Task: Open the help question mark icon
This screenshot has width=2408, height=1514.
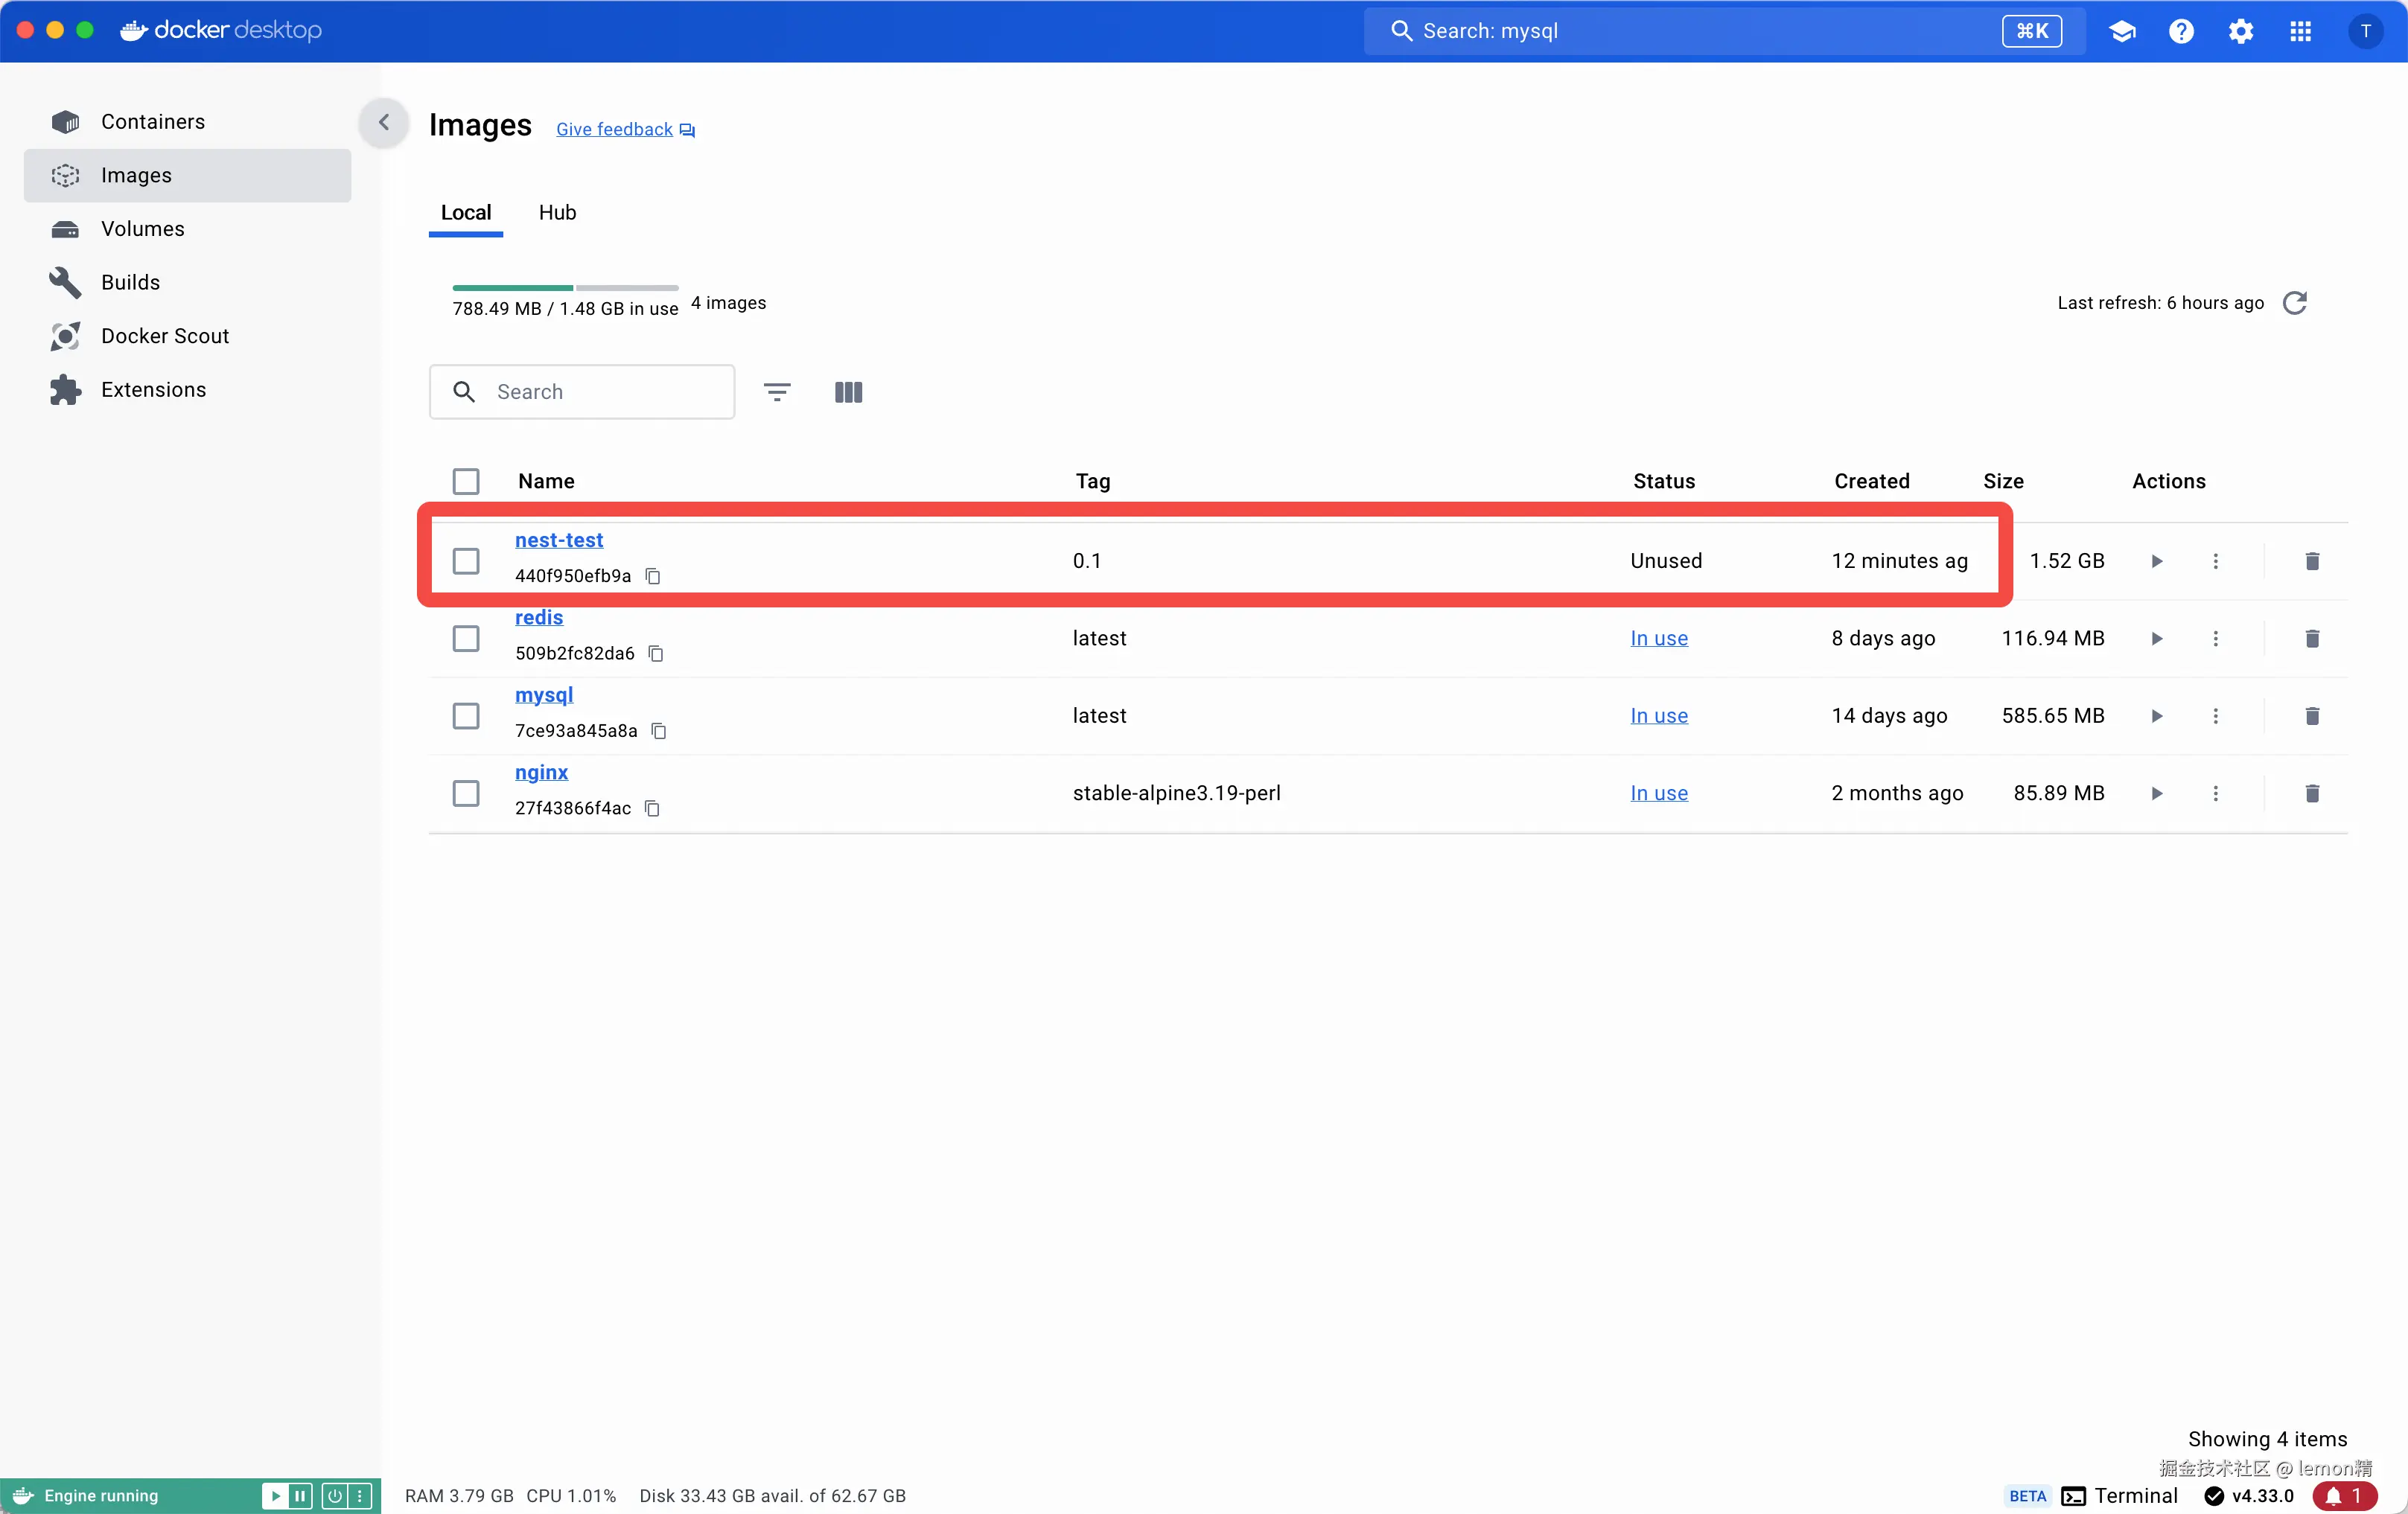Action: (2181, 31)
